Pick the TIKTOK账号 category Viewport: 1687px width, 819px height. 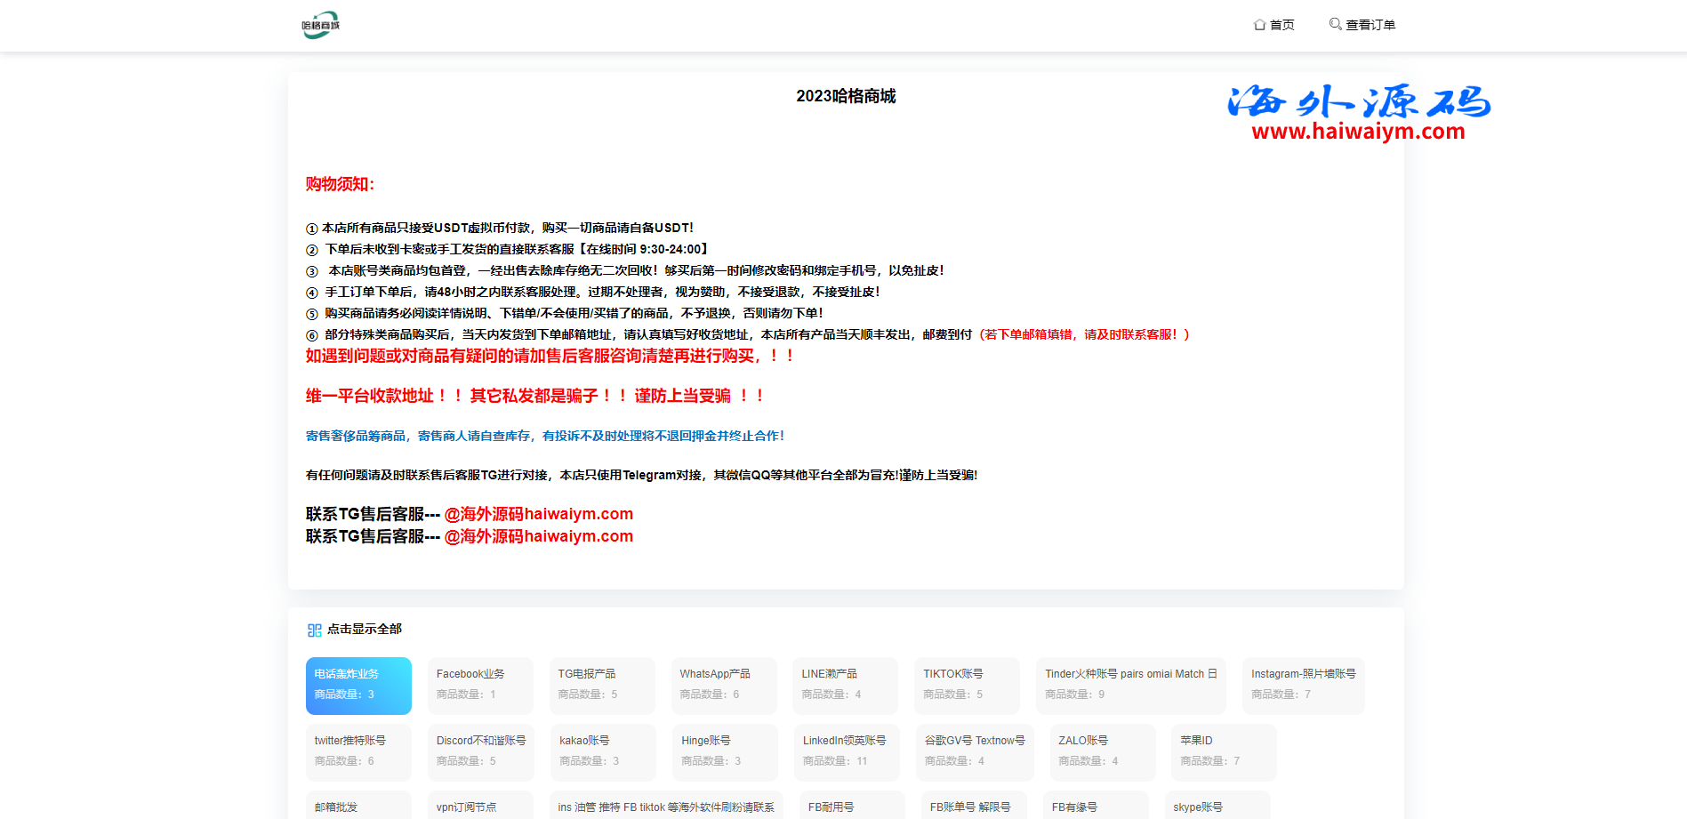click(967, 685)
